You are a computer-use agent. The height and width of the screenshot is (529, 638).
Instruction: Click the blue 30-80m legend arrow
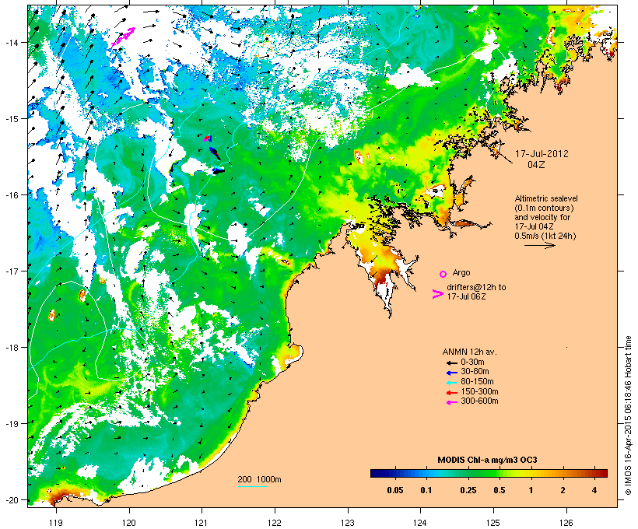451,373
